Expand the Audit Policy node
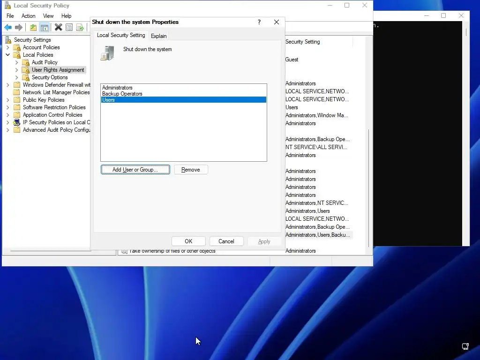This screenshot has width=480, height=360. pyautogui.click(x=17, y=62)
